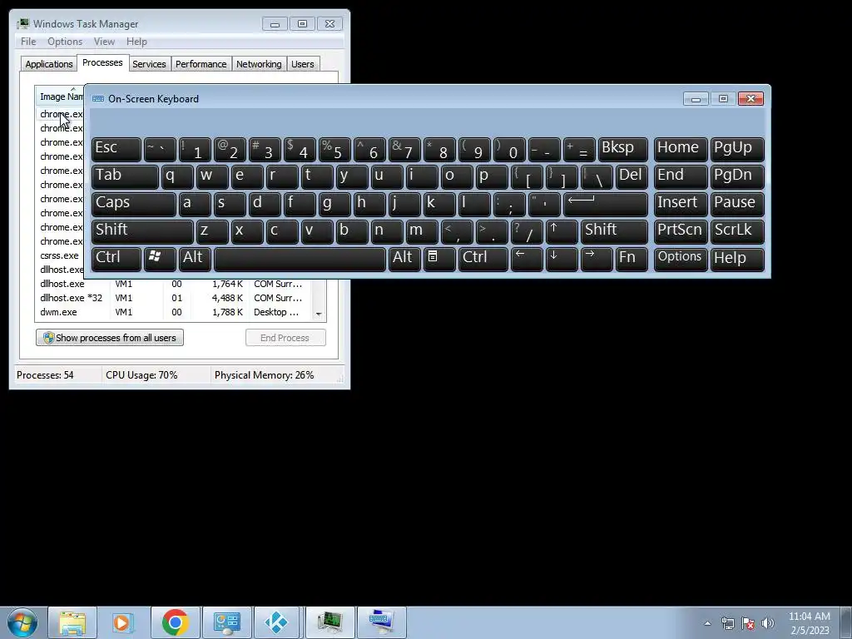Select the dwm.exe process row
The image size is (852, 639).
click(176, 312)
